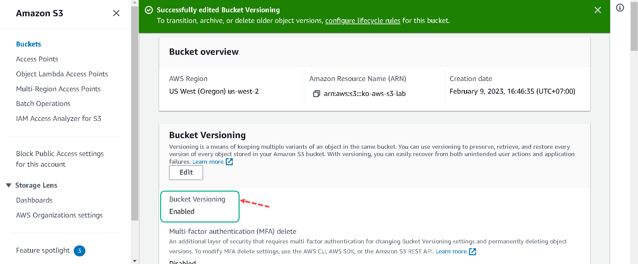Open external link icon beside versioning Learn more
638x264 pixels.
(229, 162)
